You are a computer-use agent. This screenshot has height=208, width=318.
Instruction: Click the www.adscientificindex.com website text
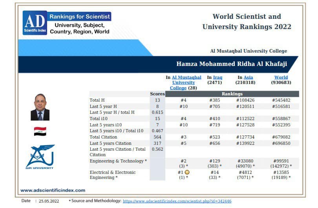(53, 190)
